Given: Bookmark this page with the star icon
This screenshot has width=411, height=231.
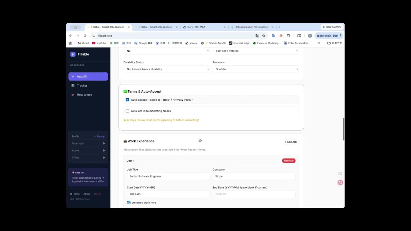Looking at the screenshot, I should click(x=264, y=36).
